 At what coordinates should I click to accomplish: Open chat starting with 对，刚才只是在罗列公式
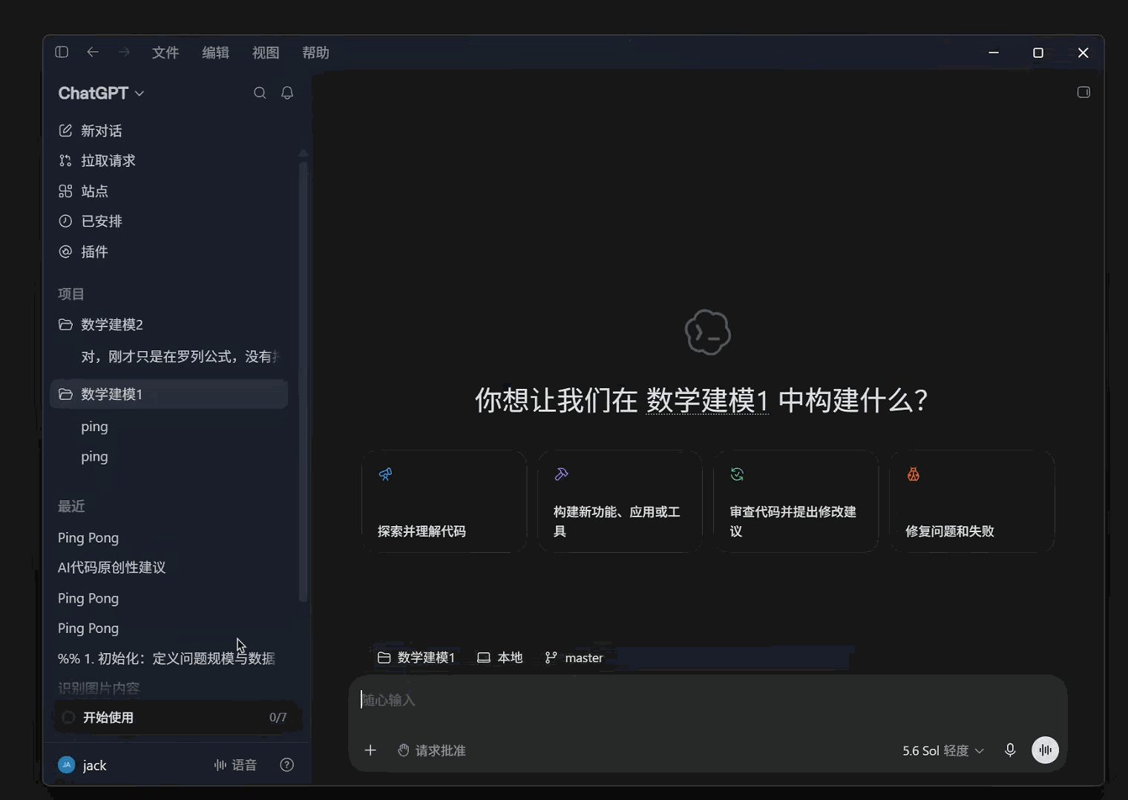point(169,357)
